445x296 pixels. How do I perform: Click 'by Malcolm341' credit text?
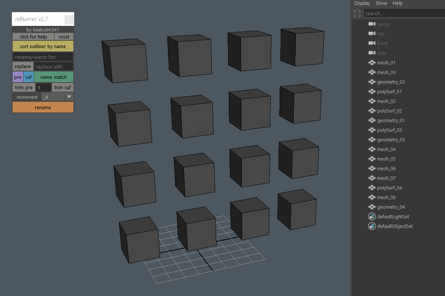(43, 30)
